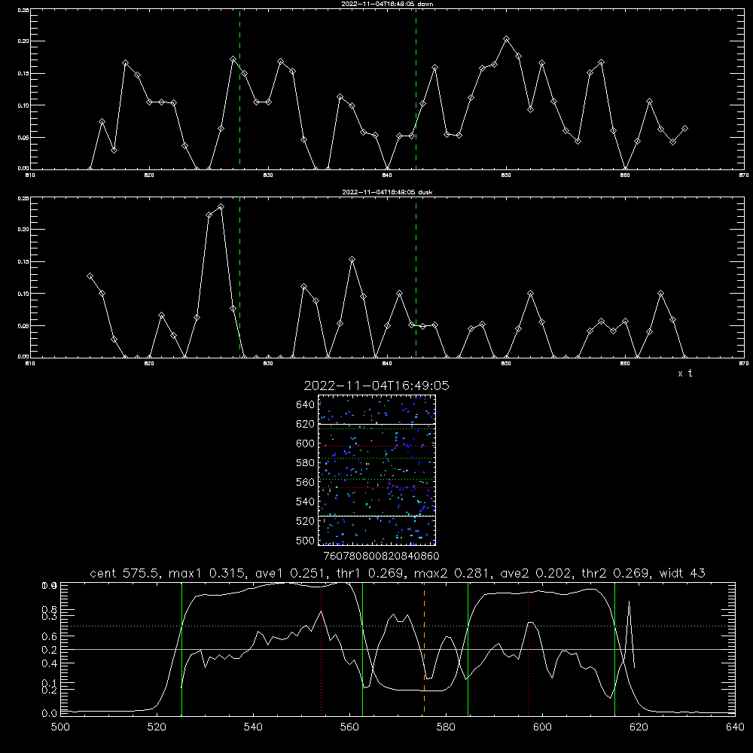Click the bottom plot x-axis label 620
This screenshot has width=753, height=753.
[x=639, y=727]
